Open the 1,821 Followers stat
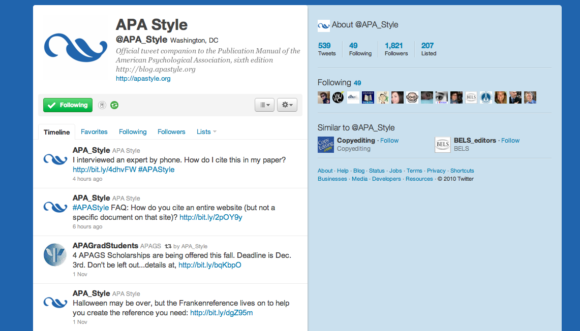This screenshot has width=580, height=331. point(396,49)
